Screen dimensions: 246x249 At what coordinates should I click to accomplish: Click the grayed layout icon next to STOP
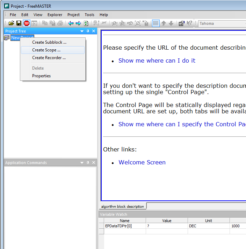point(34,23)
